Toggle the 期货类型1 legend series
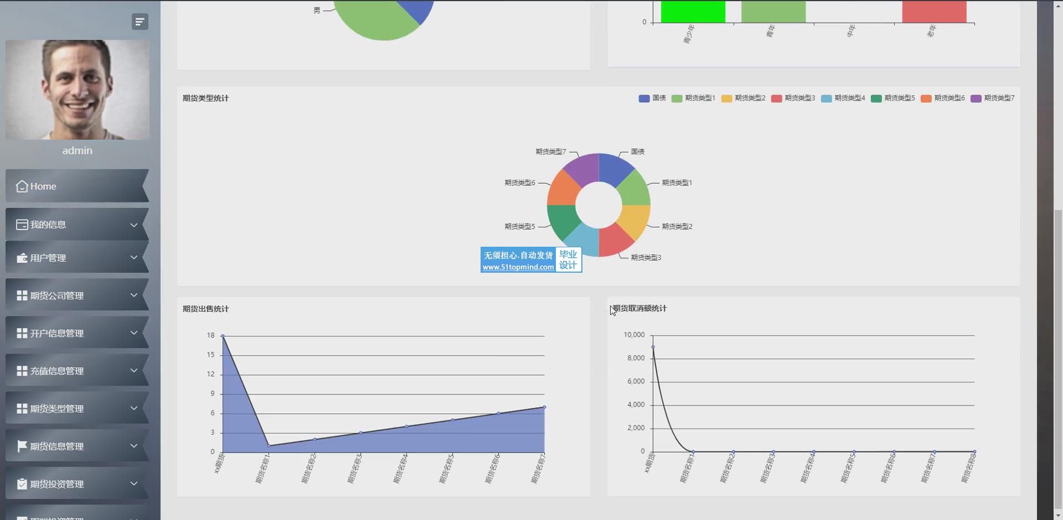1063x520 pixels. pyautogui.click(x=693, y=98)
